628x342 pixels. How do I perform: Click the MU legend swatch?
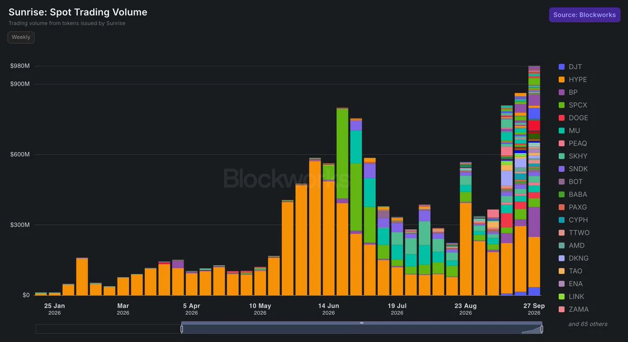tap(562, 131)
